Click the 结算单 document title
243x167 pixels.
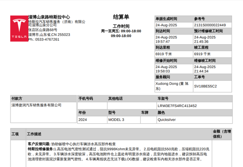click(121, 17)
